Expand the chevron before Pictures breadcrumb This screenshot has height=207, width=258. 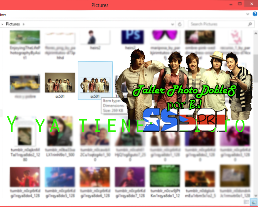point(2,24)
